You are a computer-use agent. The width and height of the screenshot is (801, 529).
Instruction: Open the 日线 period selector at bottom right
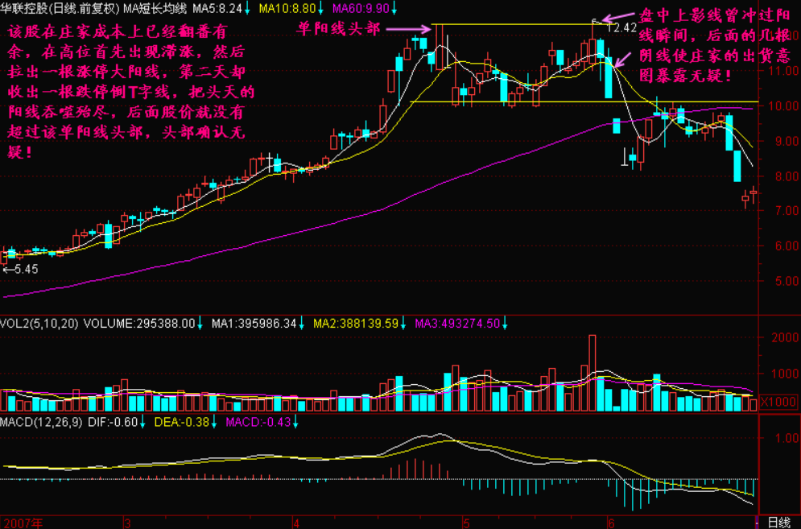point(779,522)
